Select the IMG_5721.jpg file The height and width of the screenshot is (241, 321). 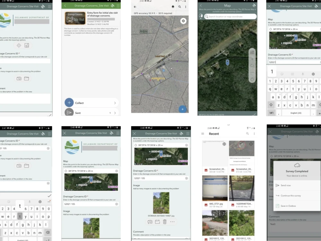[215, 192]
